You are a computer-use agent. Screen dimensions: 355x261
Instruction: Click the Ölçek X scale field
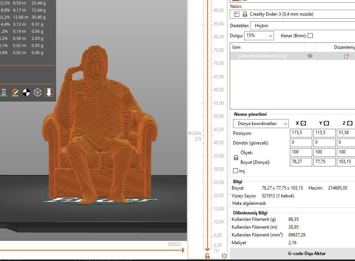(x=301, y=152)
